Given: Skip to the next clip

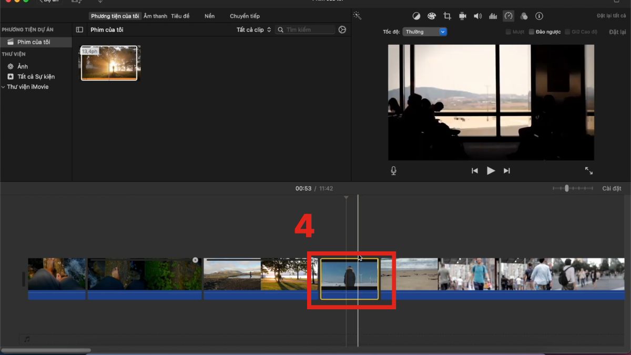Looking at the screenshot, I should [x=507, y=171].
